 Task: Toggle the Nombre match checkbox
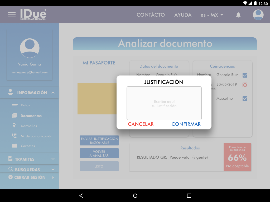click(245, 75)
